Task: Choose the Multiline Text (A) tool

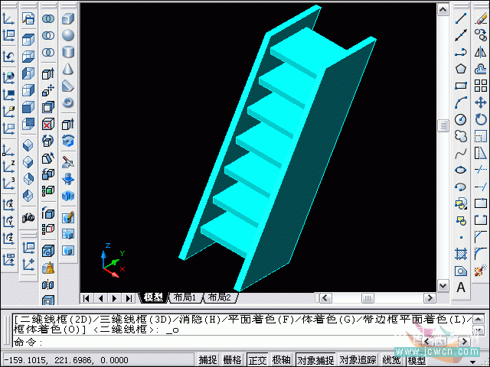Action: [461, 287]
